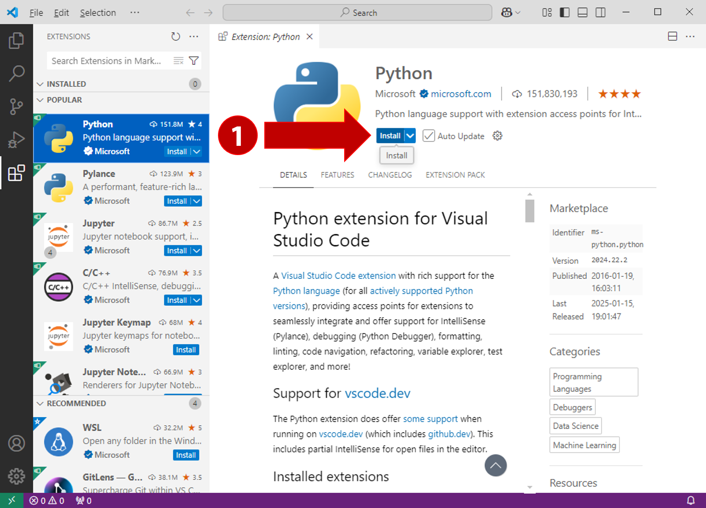Switch to the FEATURES tab
Viewport: 706px width, 508px height.
pyautogui.click(x=338, y=175)
